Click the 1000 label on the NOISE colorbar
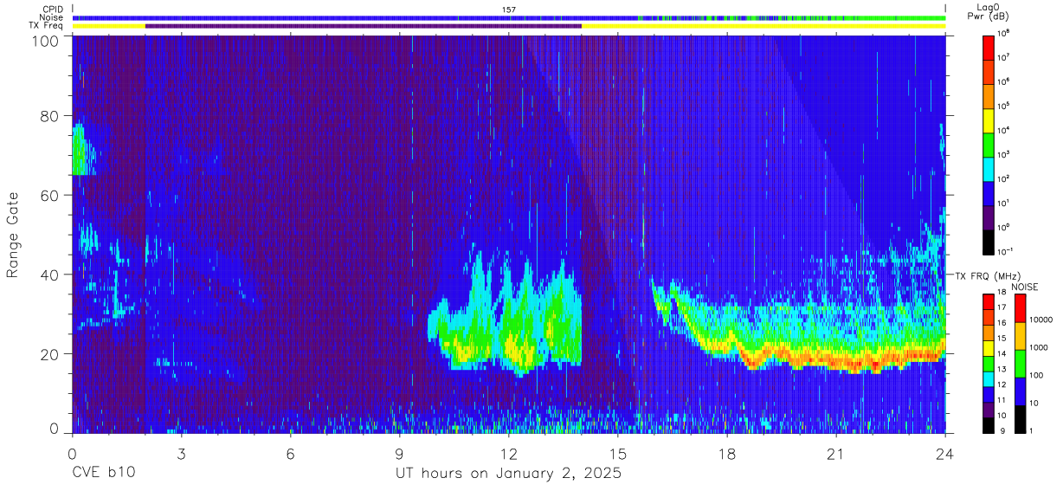1063x491 pixels. coord(1039,347)
